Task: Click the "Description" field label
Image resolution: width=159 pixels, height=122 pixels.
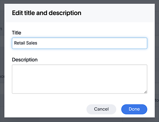Action: [x=25, y=60]
